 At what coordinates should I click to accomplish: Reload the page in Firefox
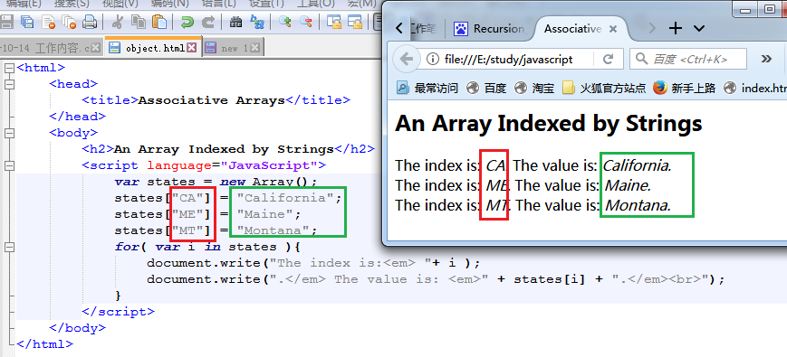tap(608, 59)
